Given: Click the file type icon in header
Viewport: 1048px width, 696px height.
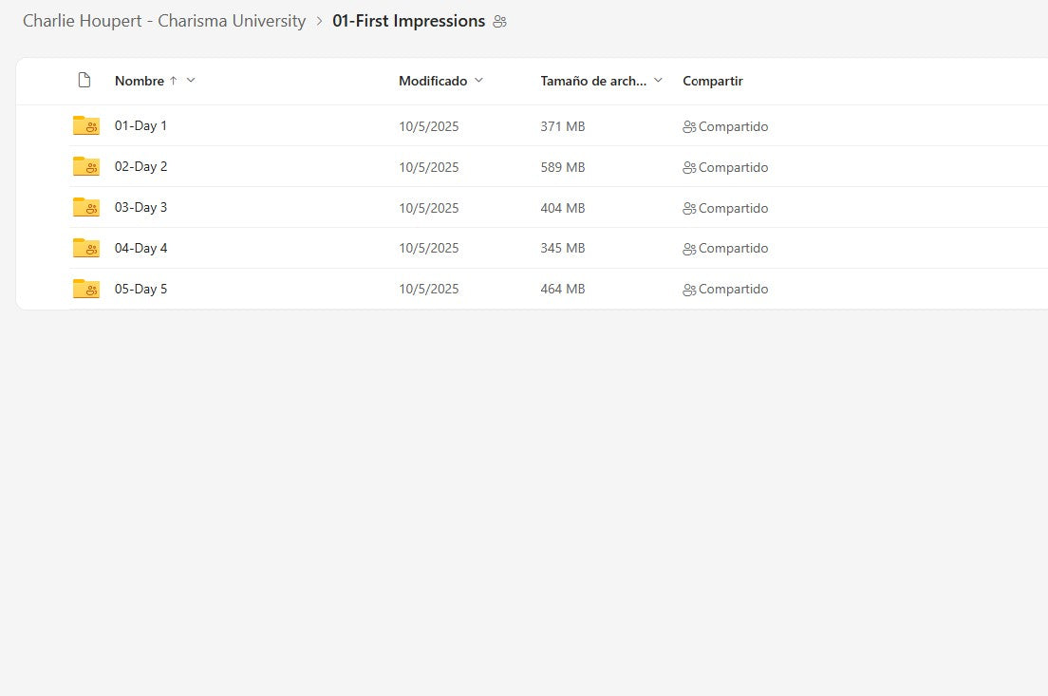Looking at the screenshot, I should [84, 81].
